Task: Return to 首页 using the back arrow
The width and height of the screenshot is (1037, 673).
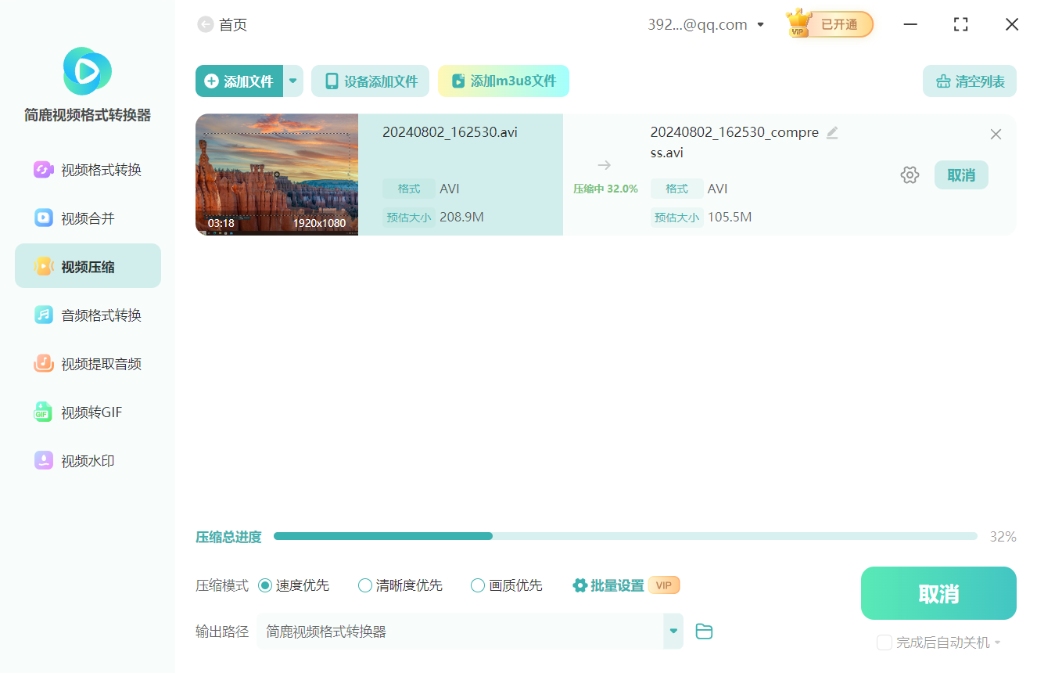Action: [206, 24]
